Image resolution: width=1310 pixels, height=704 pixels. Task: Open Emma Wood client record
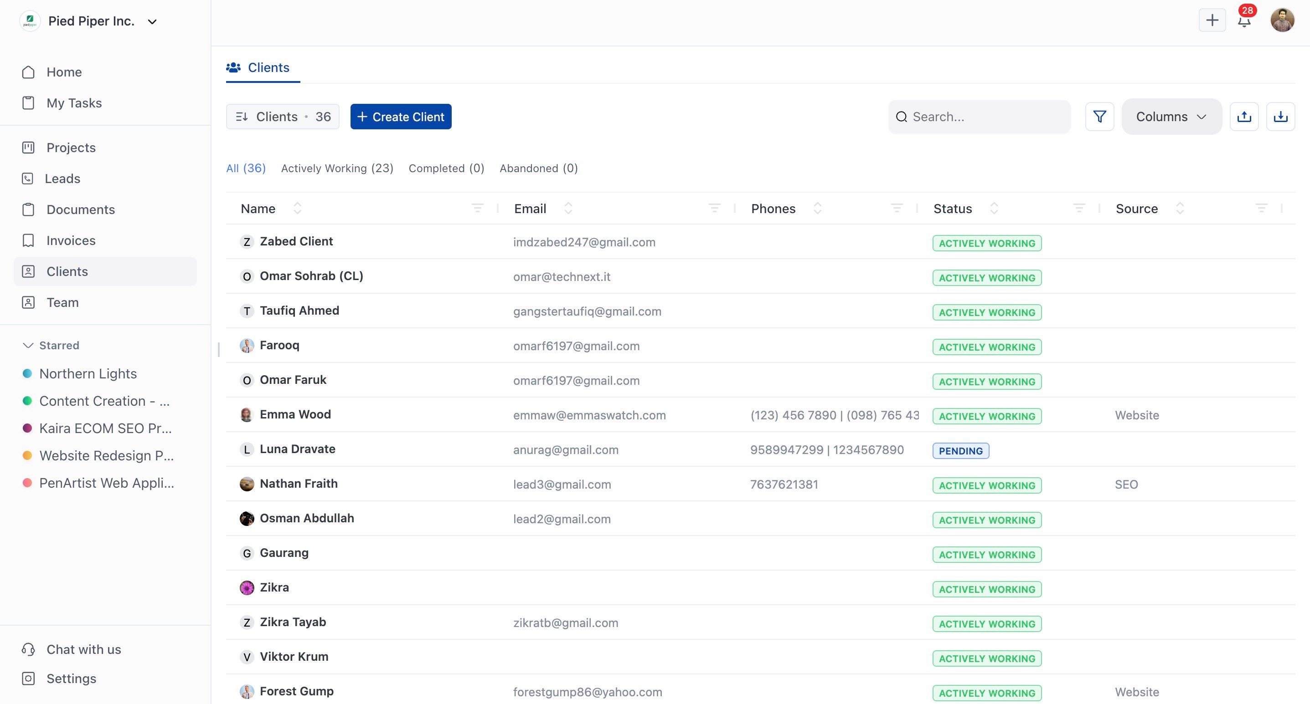tap(295, 414)
